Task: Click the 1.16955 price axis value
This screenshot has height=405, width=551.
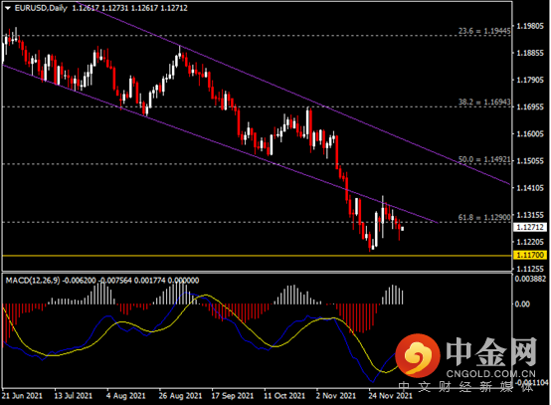Action: (x=530, y=106)
